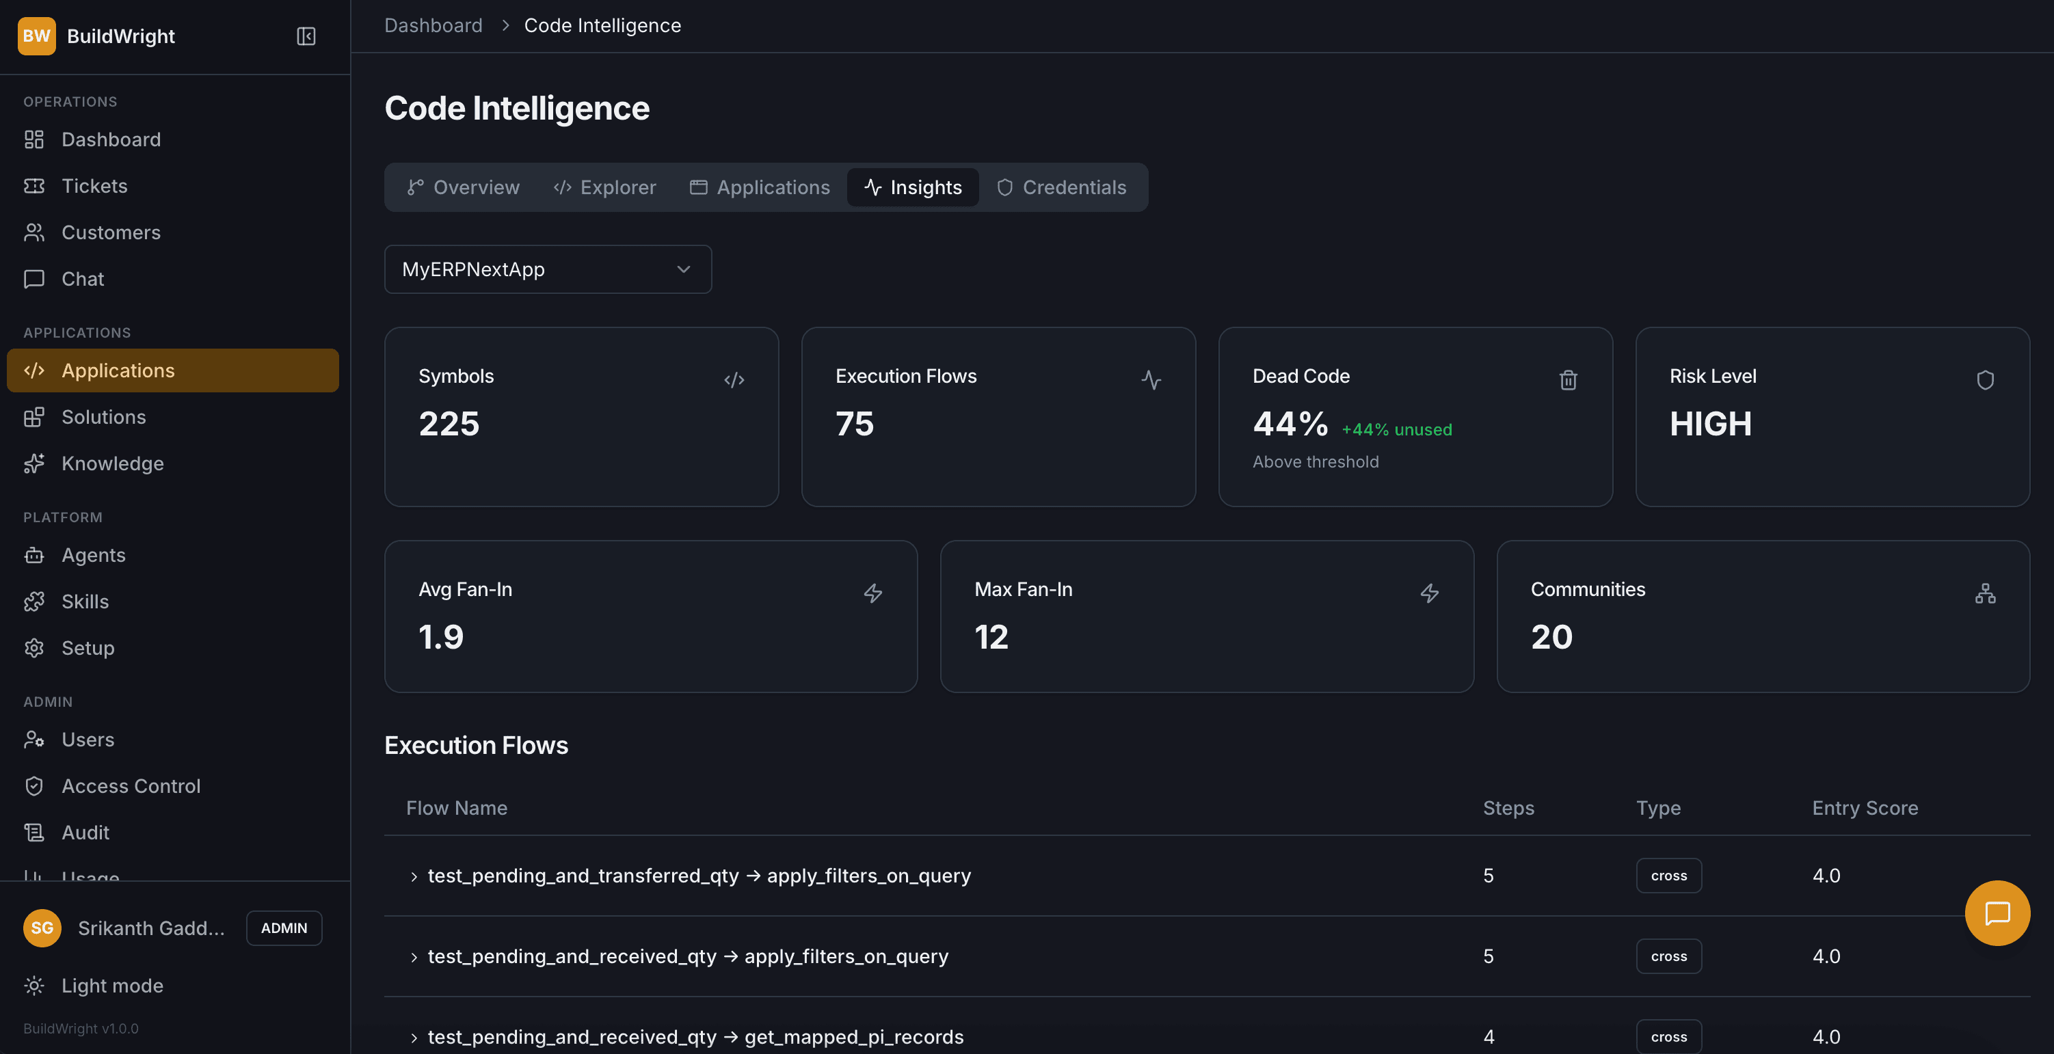Click the Dashboard breadcrumb link

click(x=433, y=25)
